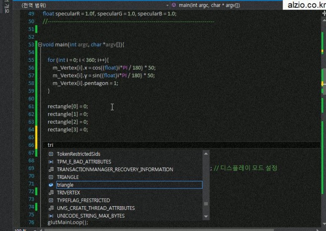Click m_Vertex[i].x cos line

tap(104, 68)
